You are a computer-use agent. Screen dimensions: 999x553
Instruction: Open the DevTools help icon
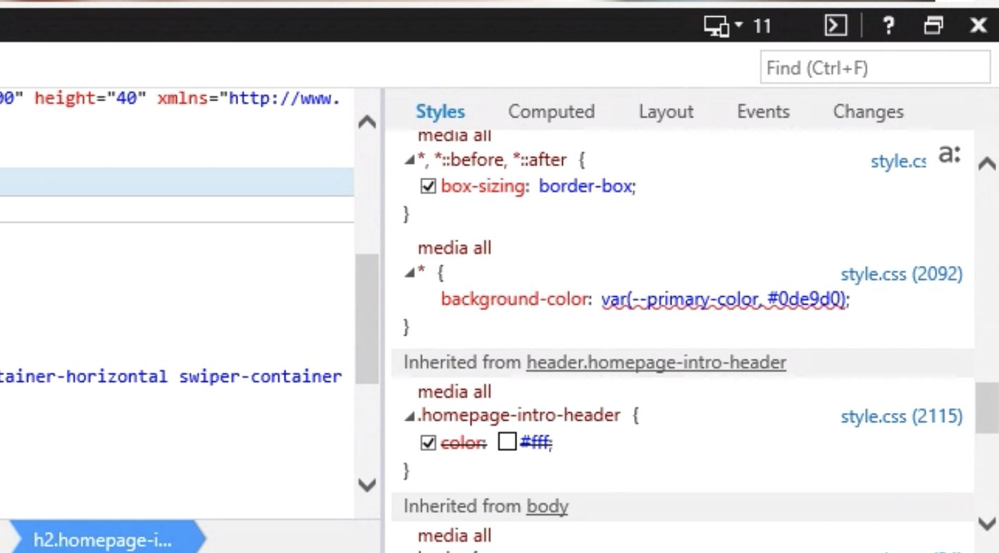tap(888, 25)
